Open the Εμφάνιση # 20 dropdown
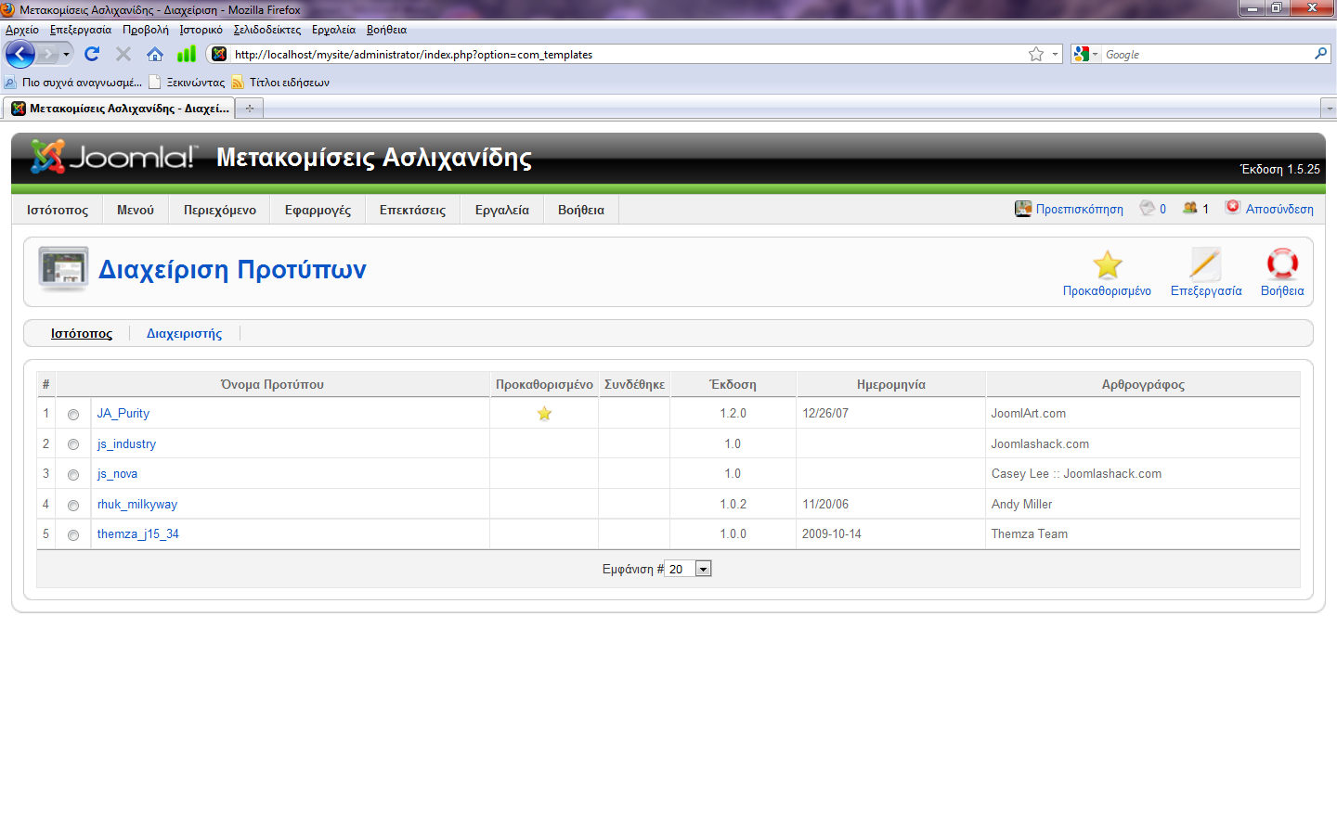This screenshot has height=835, width=1337. [689, 569]
